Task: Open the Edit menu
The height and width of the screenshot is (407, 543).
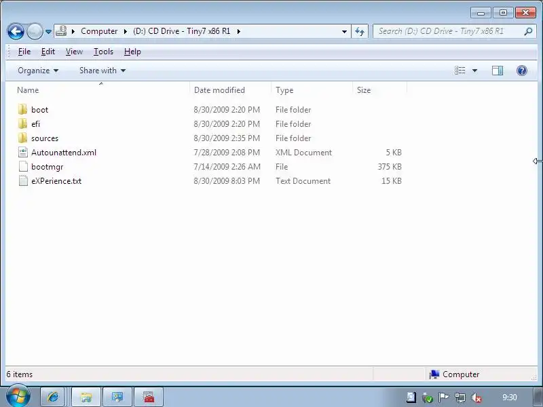Action: (48, 52)
